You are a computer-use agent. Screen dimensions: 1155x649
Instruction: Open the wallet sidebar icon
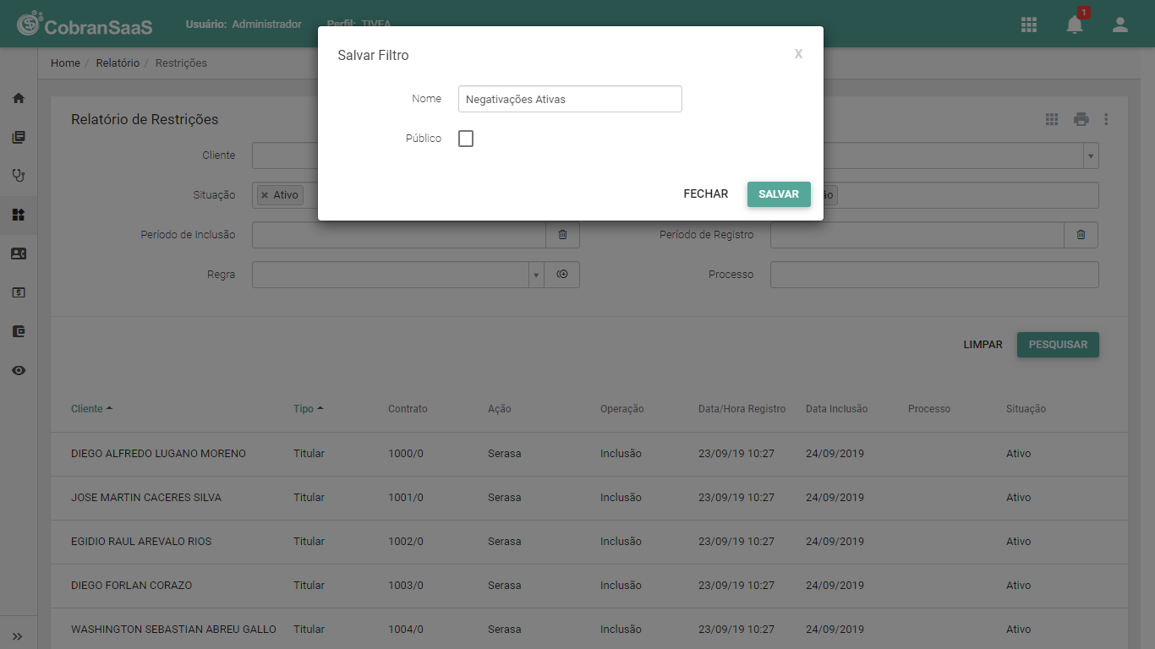[19, 331]
